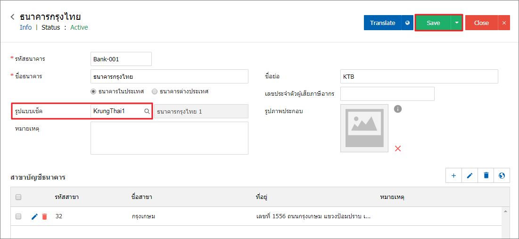Image resolution: width=519 pixels, height=239 pixels.
Task: Sort by รหัสสาขา column header
Action: 67,197
